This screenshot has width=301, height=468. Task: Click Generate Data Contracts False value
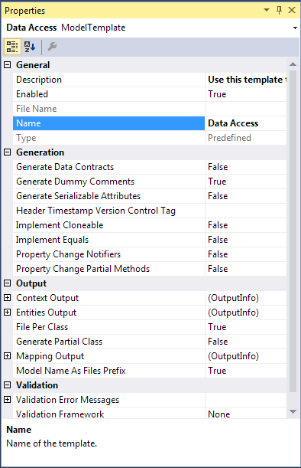(246, 167)
